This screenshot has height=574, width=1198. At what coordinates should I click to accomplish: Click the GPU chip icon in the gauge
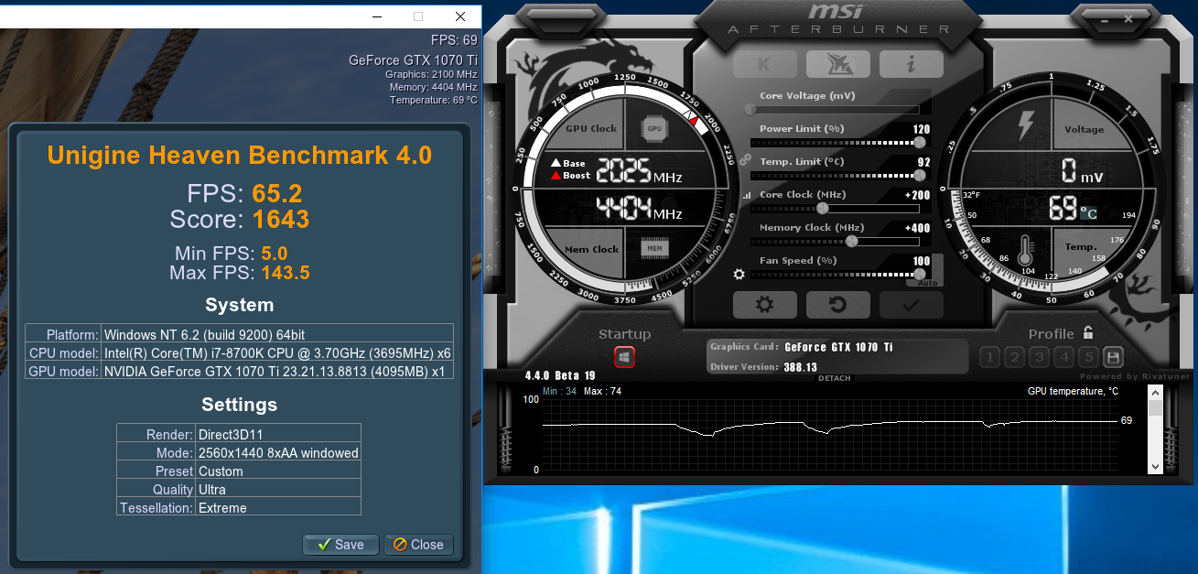(654, 129)
